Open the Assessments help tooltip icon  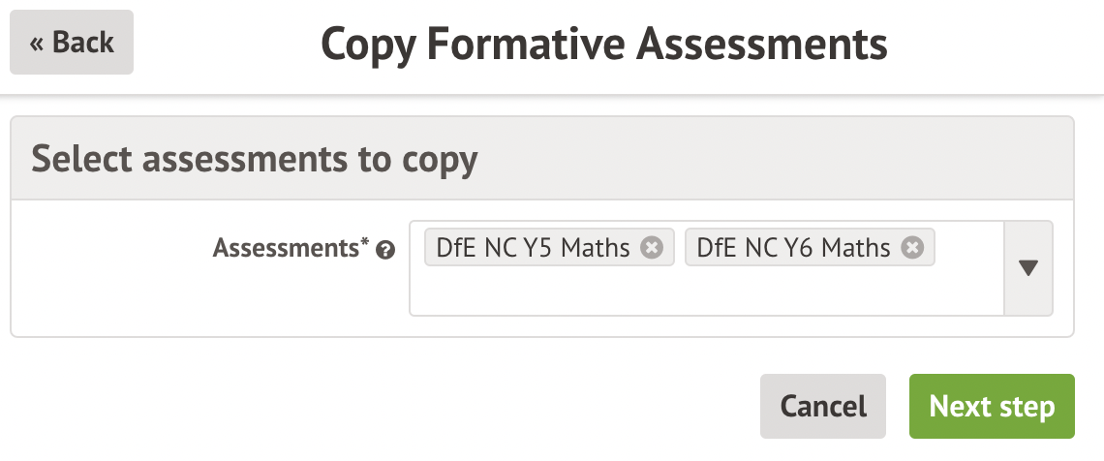(385, 251)
